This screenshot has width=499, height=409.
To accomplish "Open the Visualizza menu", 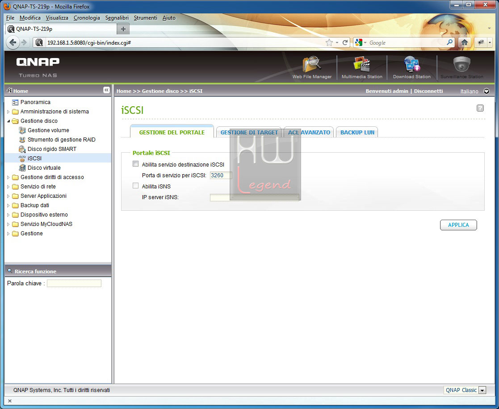I will tap(57, 18).
